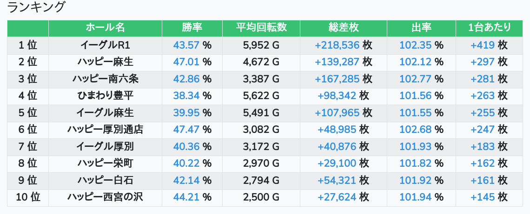530x214 pixels.
Task: Click the 出率 column header
Action: 421,28
